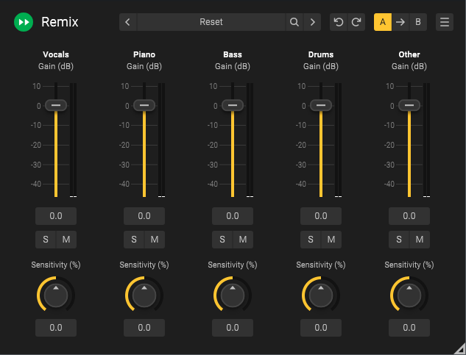Click the Bass channel label

[x=233, y=54]
